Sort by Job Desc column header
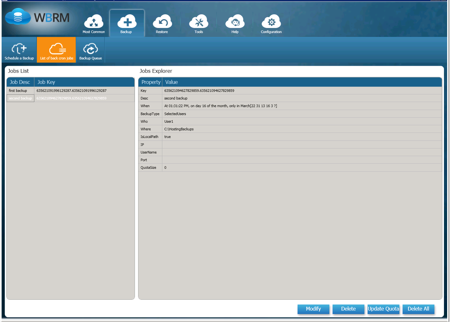The width and height of the screenshot is (450, 322). pyautogui.click(x=20, y=82)
